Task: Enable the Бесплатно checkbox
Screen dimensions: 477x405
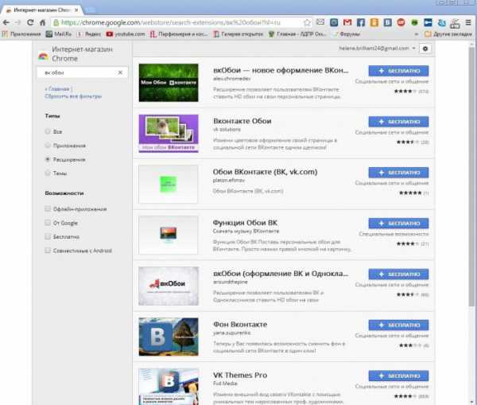Action: pos(48,236)
